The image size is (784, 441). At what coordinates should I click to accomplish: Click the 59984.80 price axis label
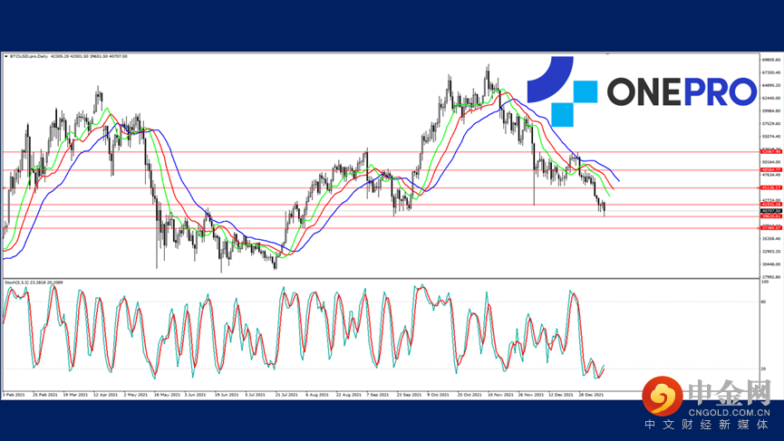(x=771, y=110)
